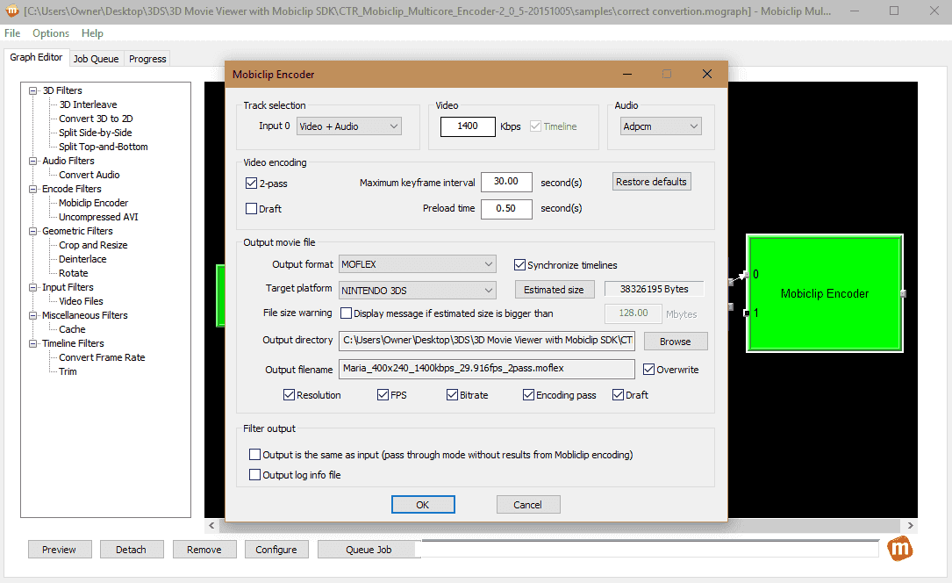Select Uncompressed AVI filter
Viewport: 952px width, 583px height.
(x=98, y=217)
